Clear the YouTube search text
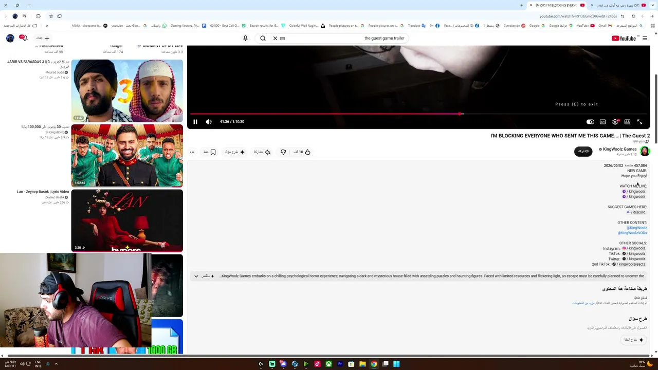The width and height of the screenshot is (658, 370). 275,39
